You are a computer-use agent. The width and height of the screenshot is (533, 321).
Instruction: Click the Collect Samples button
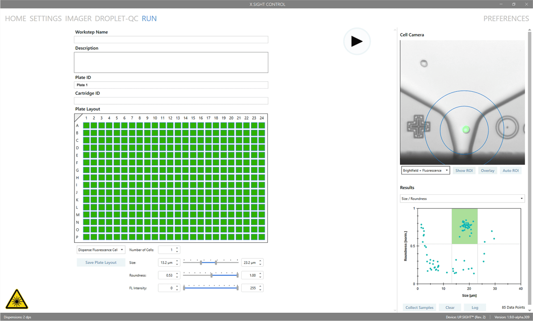(x=419, y=307)
